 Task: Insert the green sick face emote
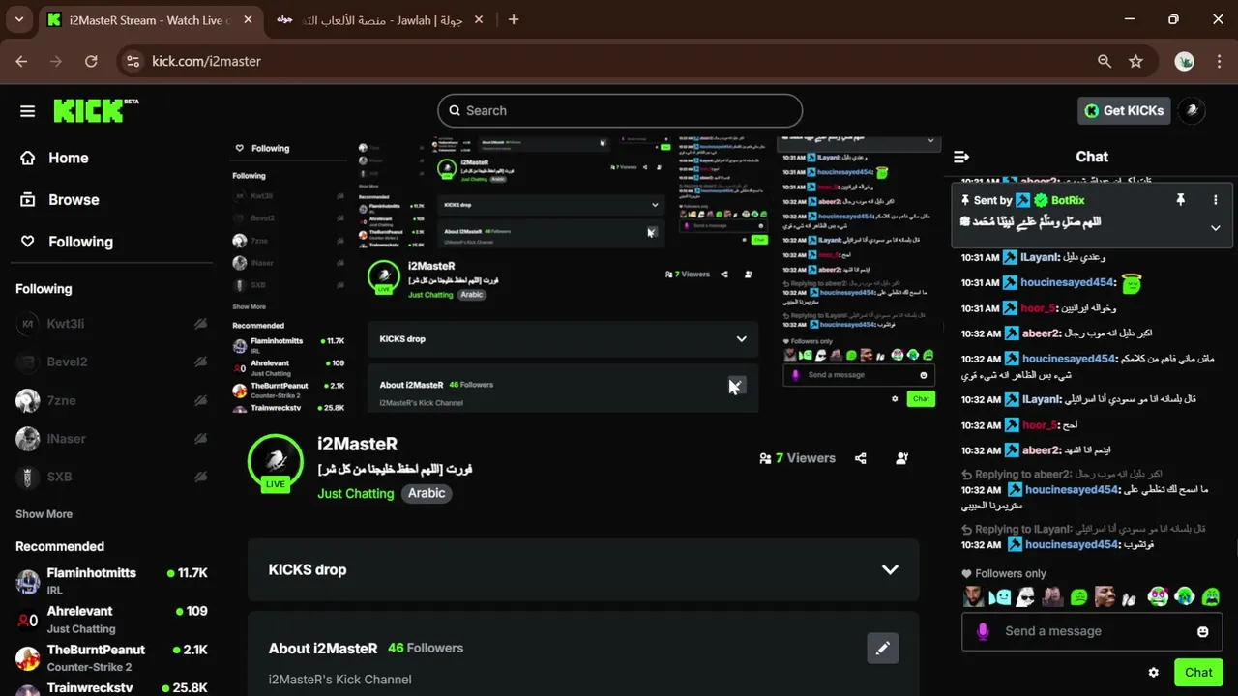tap(1079, 597)
